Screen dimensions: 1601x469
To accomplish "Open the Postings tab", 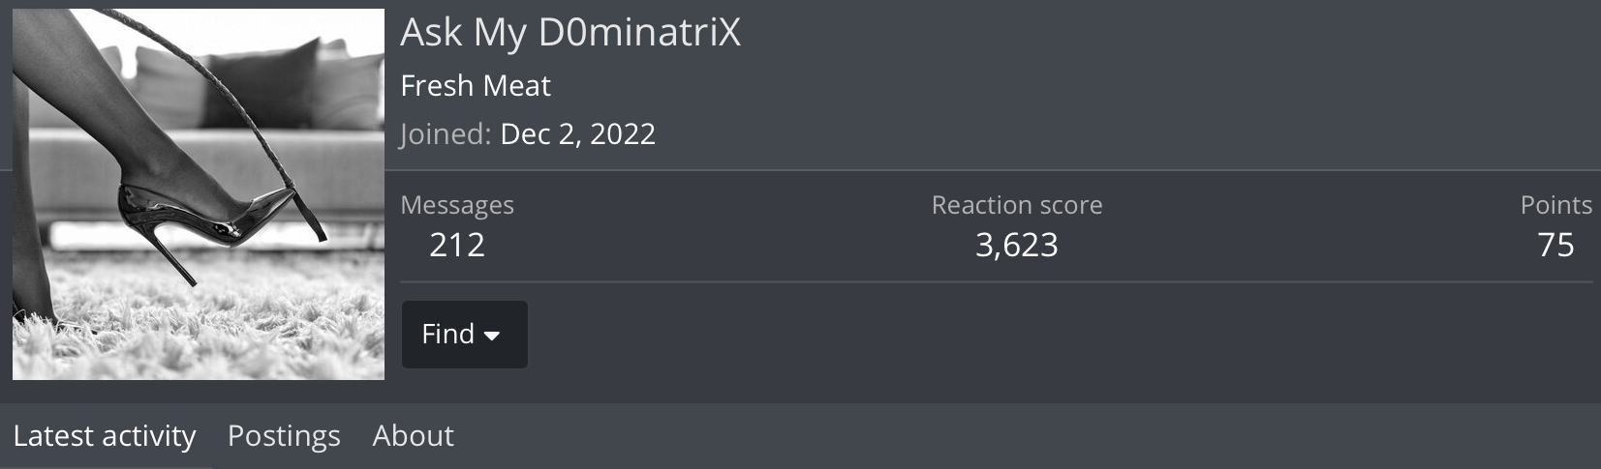I will point(284,436).
